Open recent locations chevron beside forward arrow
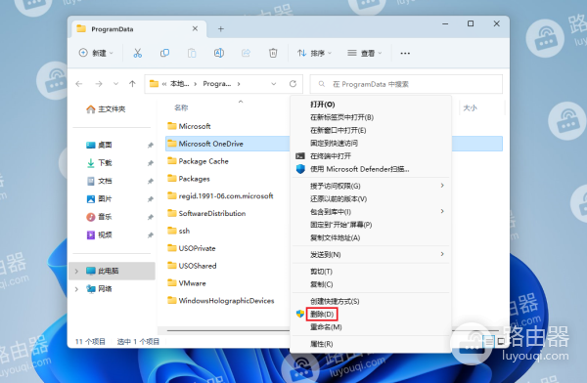This screenshot has height=383, width=587. pos(115,84)
